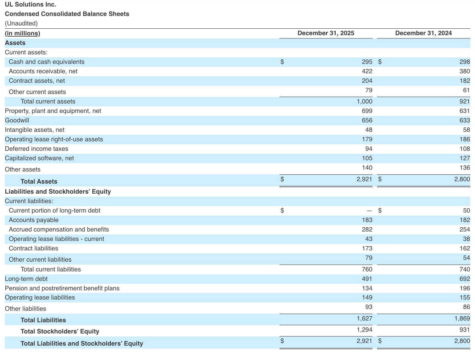This screenshot has width=475, height=353.
Task: Click the UL Solutions Inc. title
Action: point(30,4)
